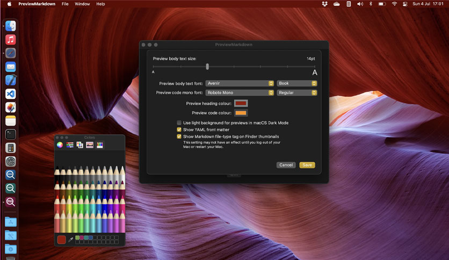Open the paint-brush image editor app in Dock
The image size is (449, 260).
(x=11, y=107)
